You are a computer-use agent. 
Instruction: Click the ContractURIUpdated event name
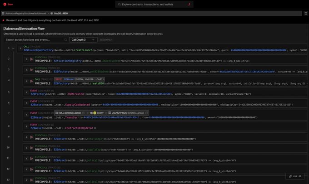coord(79,128)
